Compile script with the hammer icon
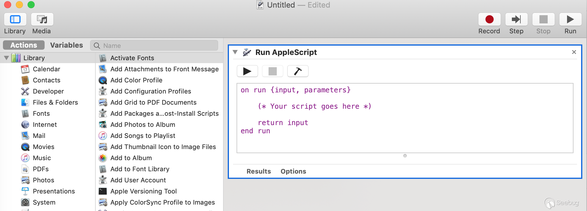This screenshot has height=211, width=587. click(x=298, y=71)
